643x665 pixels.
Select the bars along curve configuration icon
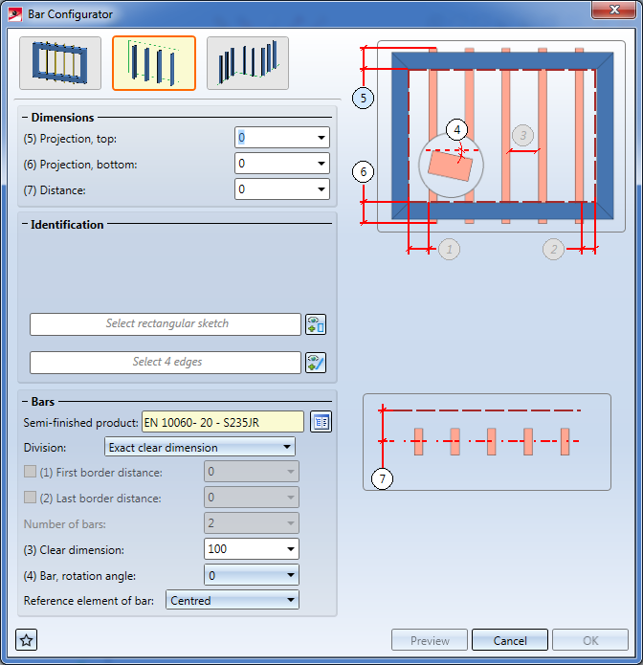tap(248, 63)
